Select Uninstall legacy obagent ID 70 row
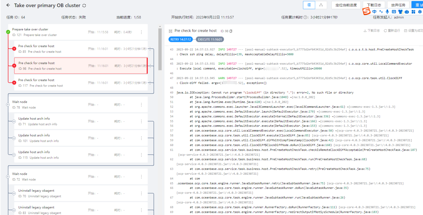Image resolution: width=423 pixels, height=215 pixels. (x=81, y=193)
